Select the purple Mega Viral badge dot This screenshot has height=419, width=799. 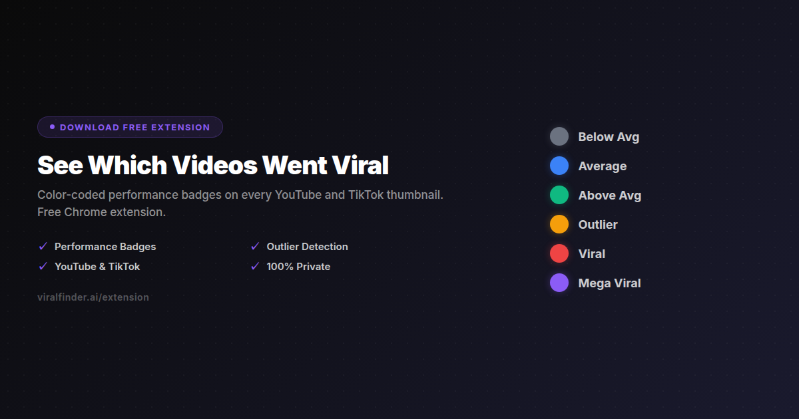point(559,283)
